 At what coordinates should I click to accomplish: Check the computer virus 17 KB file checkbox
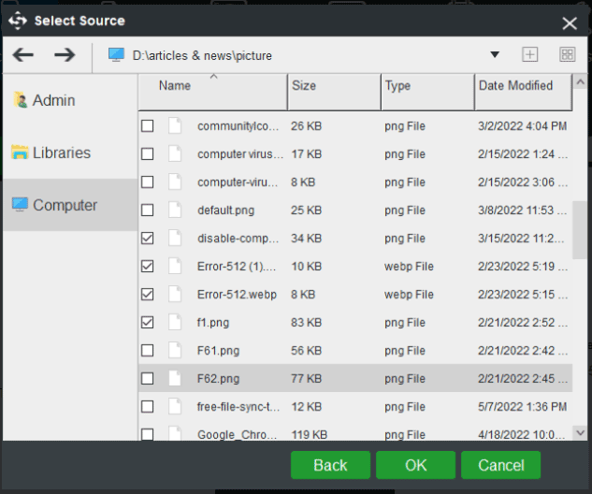[147, 154]
